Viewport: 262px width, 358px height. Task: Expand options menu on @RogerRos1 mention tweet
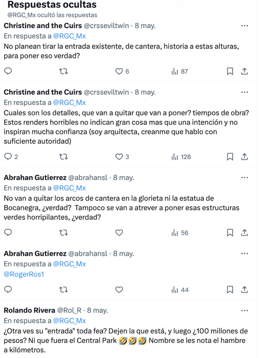[245, 254]
